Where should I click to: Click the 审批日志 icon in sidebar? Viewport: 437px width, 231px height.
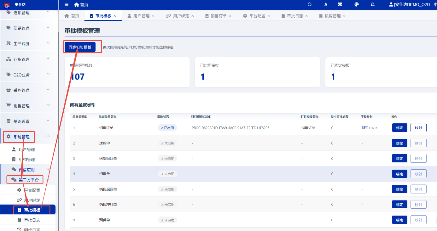pyautogui.click(x=19, y=220)
